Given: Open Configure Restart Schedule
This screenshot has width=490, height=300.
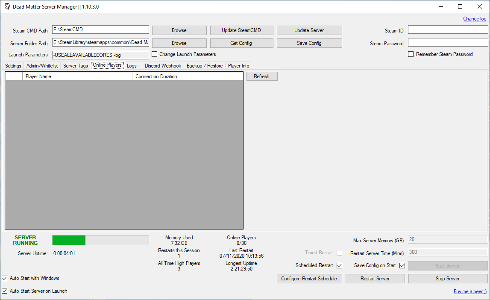Looking at the screenshot, I should click(309, 278).
